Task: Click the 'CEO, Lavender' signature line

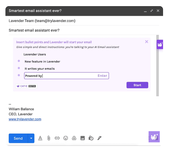Action: pos(21,114)
